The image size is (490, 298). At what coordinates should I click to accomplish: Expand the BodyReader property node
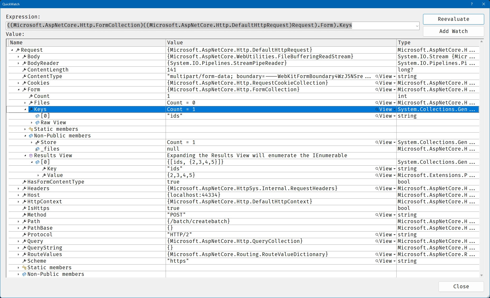18,63
